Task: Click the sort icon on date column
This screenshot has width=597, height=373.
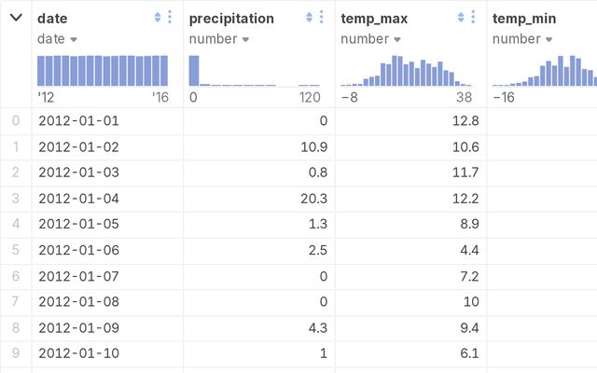Action: (157, 18)
